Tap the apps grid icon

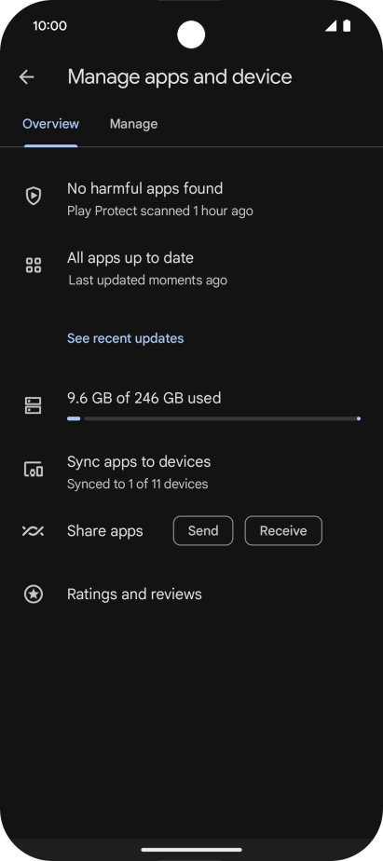click(34, 266)
